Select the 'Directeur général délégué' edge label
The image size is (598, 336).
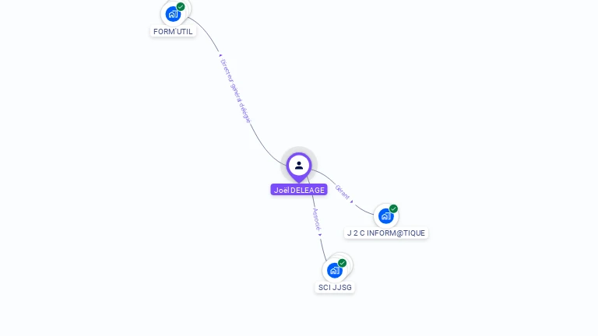tap(236, 91)
